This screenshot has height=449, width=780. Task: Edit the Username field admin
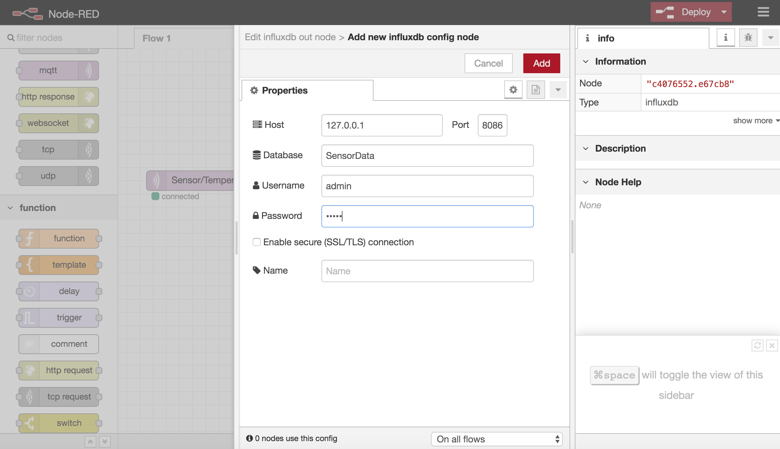(427, 186)
